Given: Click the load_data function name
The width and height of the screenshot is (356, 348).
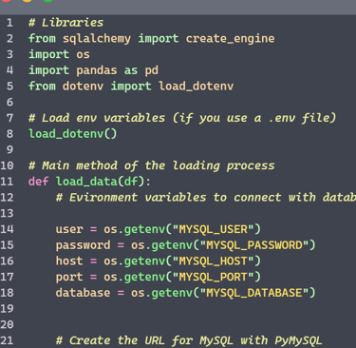Looking at the screenshot, I should 86,182.
